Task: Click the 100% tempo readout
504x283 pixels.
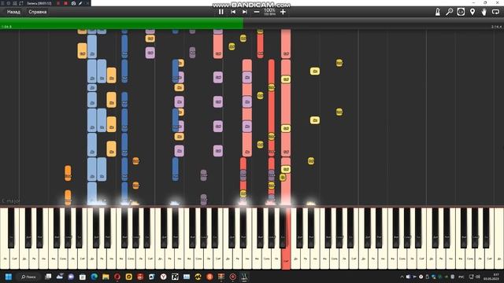Action: [x=269, y=10]
